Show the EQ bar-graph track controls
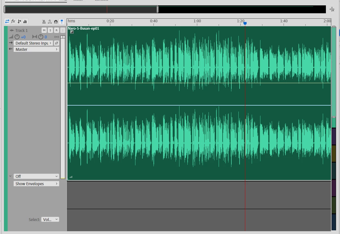 (x=25, y=21)
